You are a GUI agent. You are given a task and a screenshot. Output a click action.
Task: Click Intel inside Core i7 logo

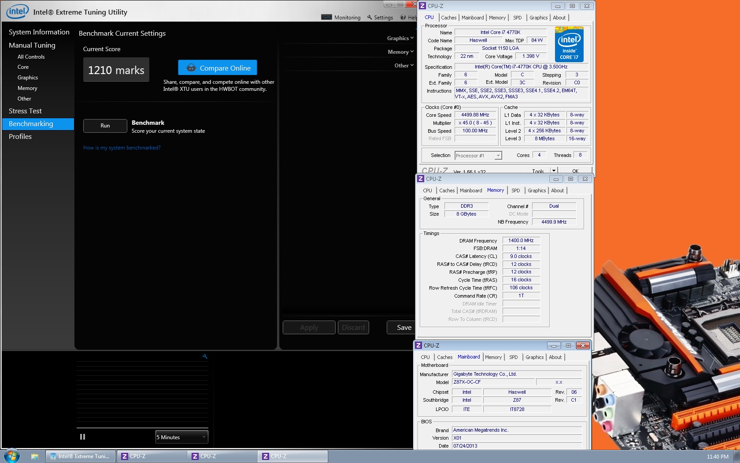point(569,44)
